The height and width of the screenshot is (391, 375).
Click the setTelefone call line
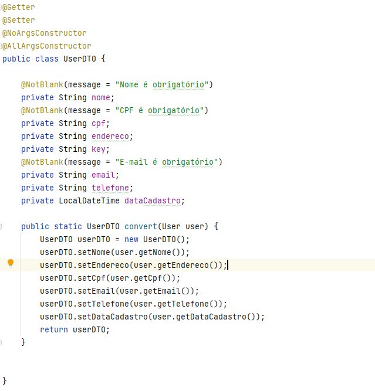(x=134, y=304)
